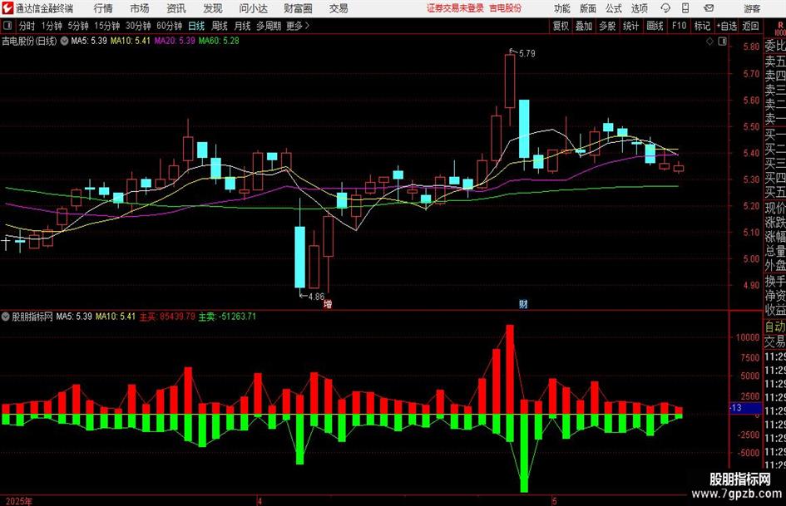This screenshot has width=786, height=506.
Task: Click the 多股 multi-stock button
Action: click(x=607, y=26)
